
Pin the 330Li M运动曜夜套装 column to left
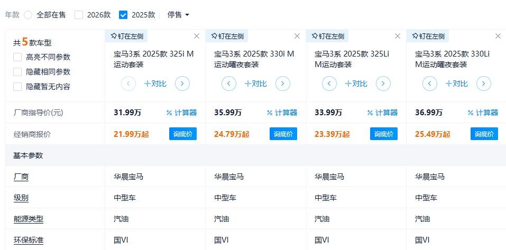click(x=428, y=36)
